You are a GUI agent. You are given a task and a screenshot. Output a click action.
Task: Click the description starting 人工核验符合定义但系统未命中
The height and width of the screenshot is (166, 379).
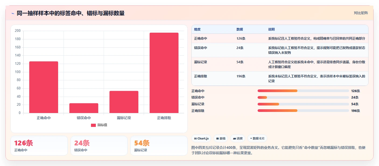coord(317,64)
